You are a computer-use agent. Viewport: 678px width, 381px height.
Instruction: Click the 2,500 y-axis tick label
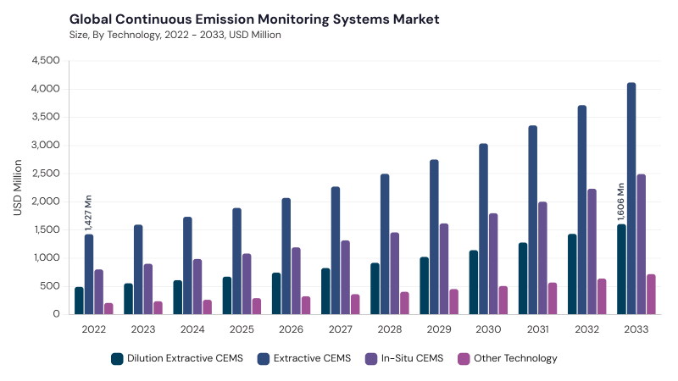point(46,174)
